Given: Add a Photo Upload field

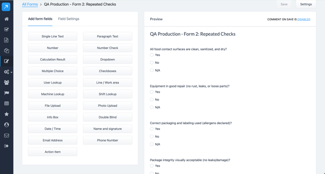Looking at the screenshot, I should 108,106.
